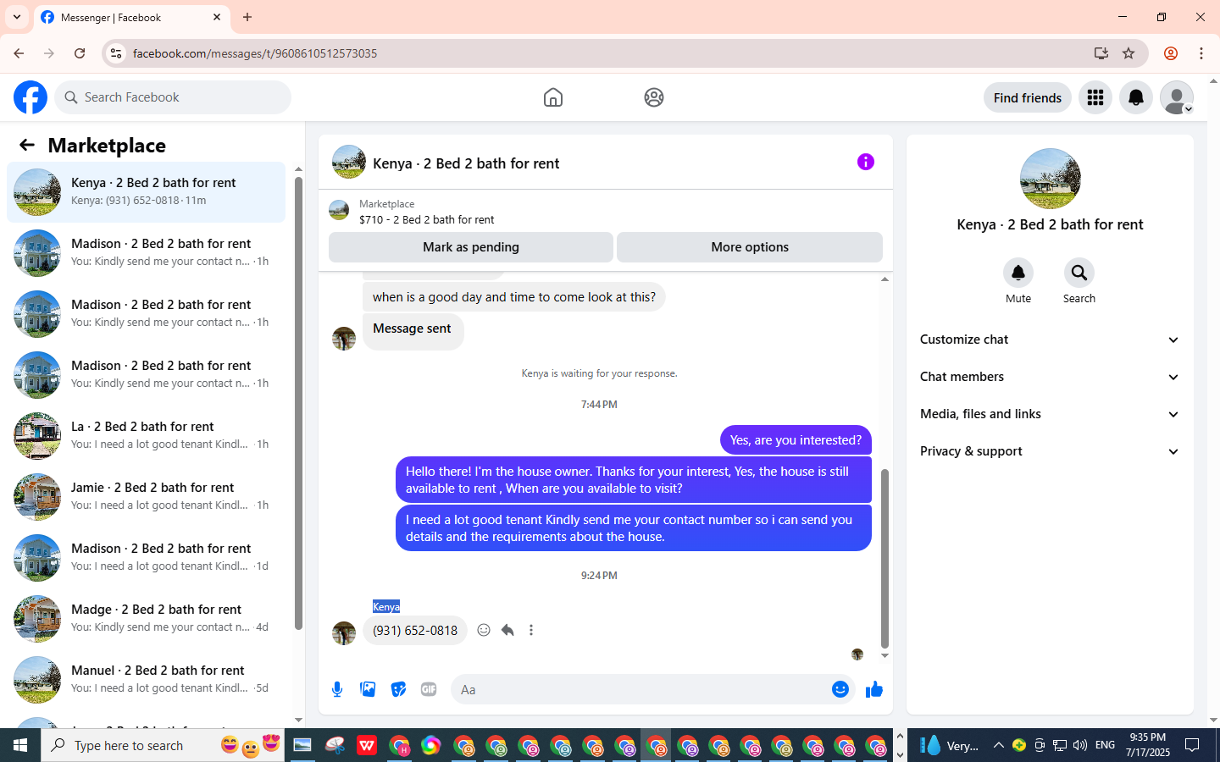Open the Home icon in top navigation
The image size is (1220, 762).
pos(553,97)
